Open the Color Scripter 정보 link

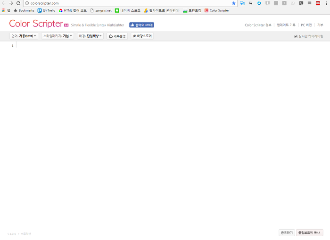tap(258, 25)
